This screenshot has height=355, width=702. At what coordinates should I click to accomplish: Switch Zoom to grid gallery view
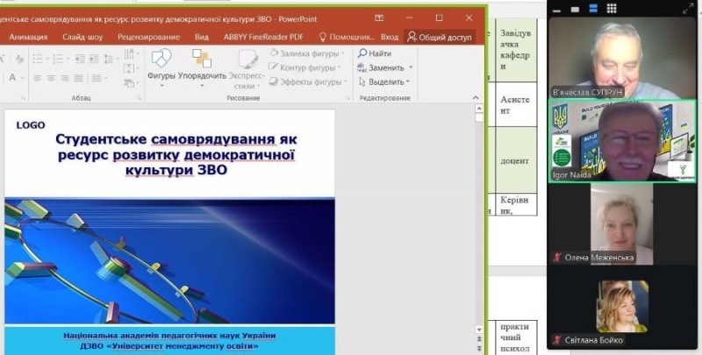613,7
